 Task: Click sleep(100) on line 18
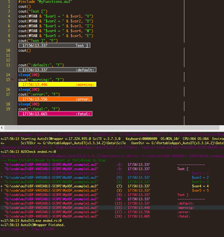coord(29,104)
